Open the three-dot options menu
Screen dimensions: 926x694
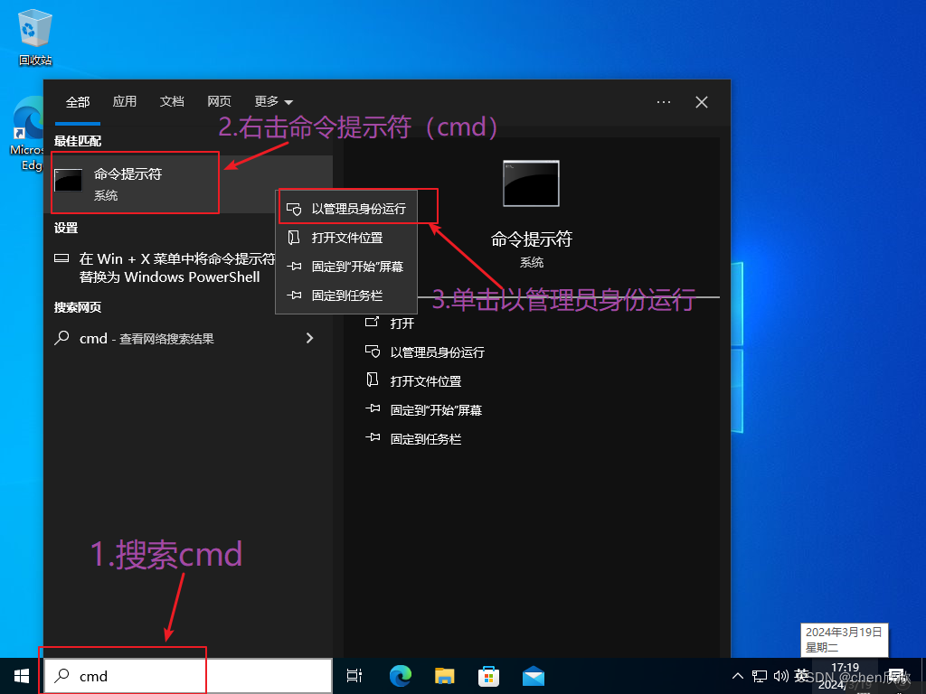point(663,102)
